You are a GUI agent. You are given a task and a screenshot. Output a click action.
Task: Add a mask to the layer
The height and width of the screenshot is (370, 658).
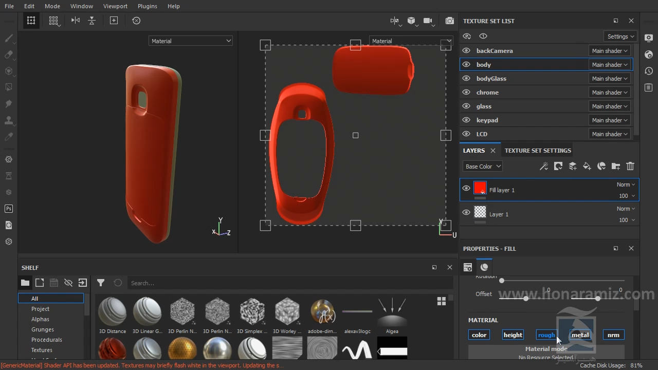[x=558, y=166]
